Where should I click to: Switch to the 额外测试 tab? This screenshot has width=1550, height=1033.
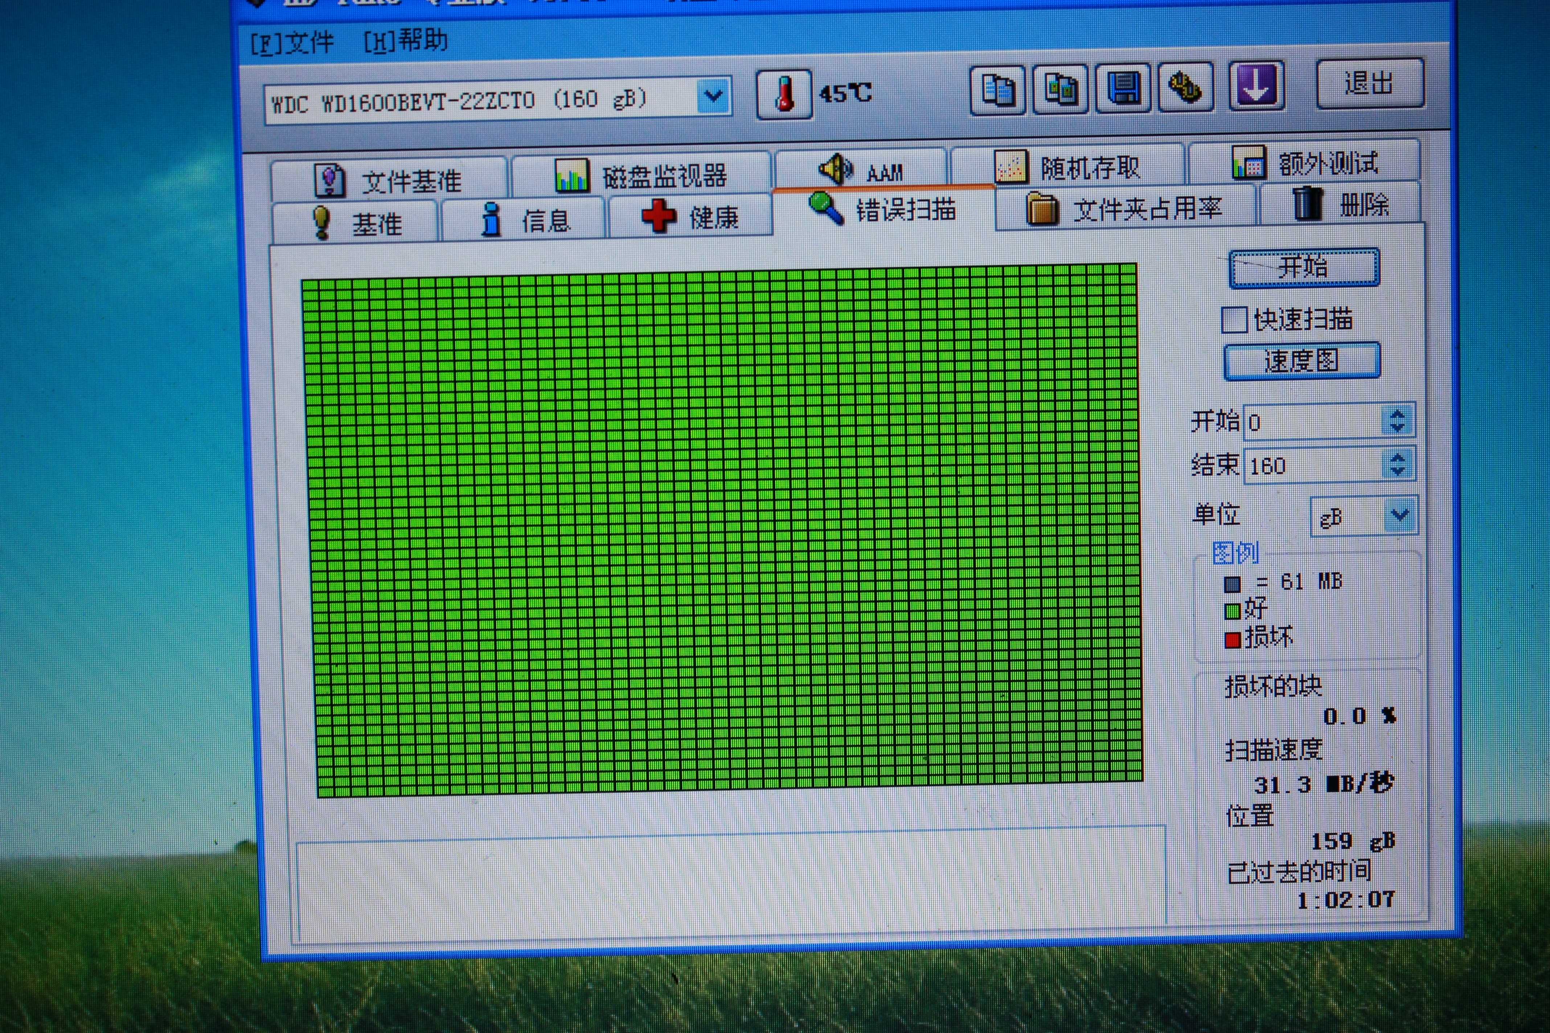pyautogui.click(x=1305, y=162)
